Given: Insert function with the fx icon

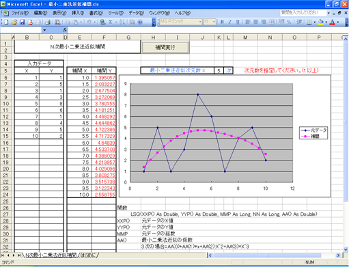Looking at the screenshot, I should click(x=65, y=30).
